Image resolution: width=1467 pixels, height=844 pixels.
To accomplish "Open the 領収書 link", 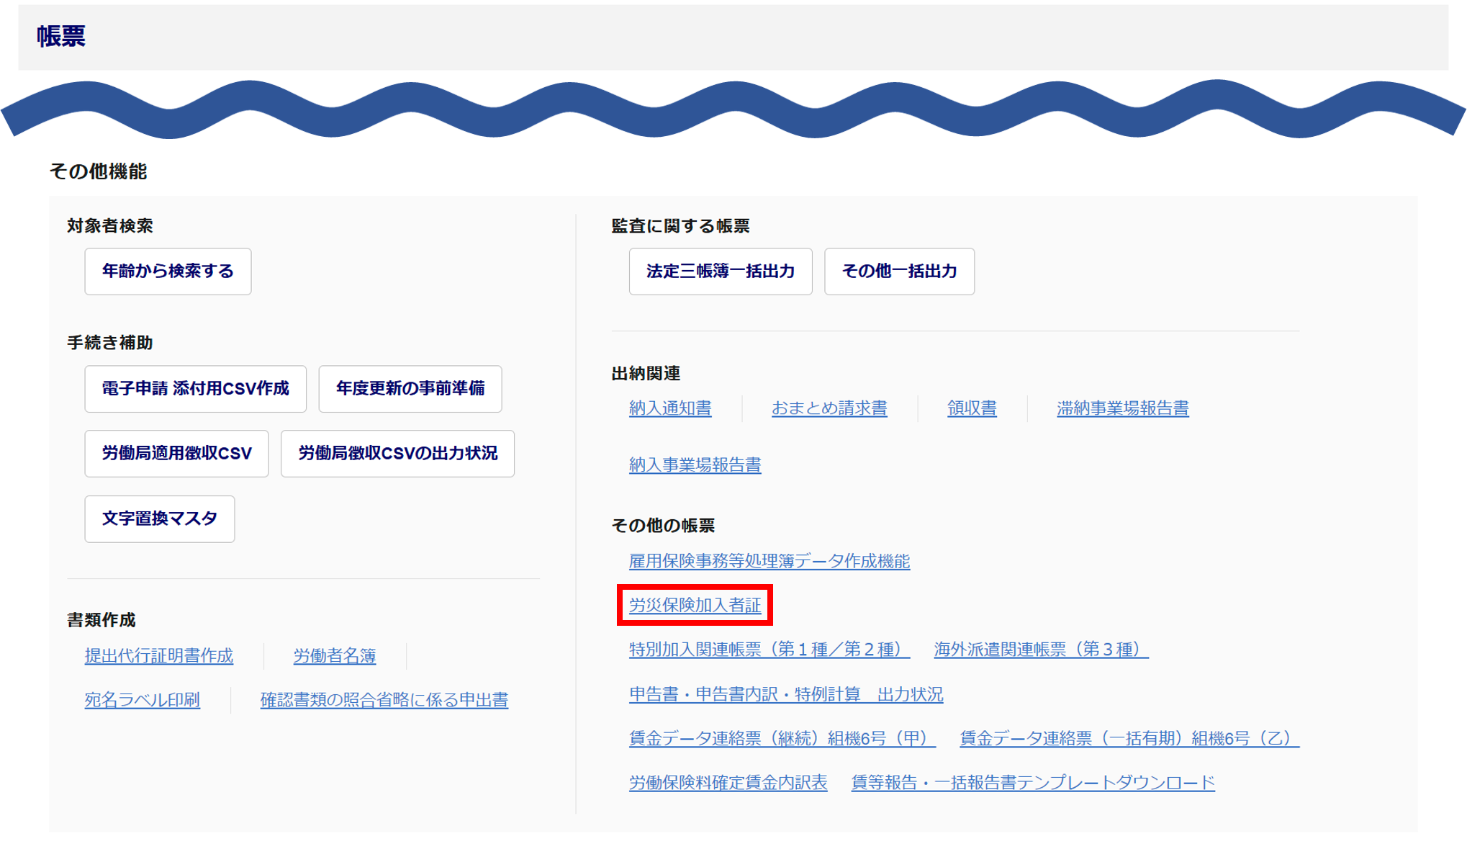I will pyautogui.click(x=972, y=408).
